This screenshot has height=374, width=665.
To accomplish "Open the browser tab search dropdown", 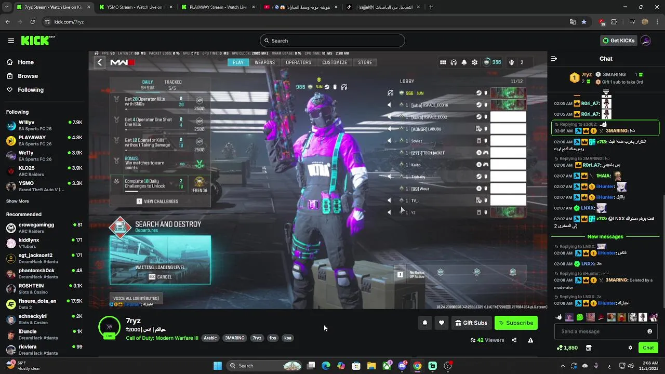I will coord(7,7).
